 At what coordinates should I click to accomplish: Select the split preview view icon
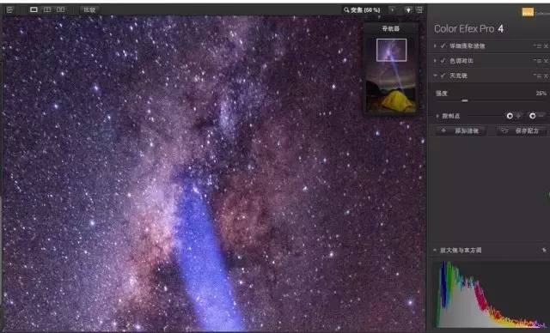[47, 9]
